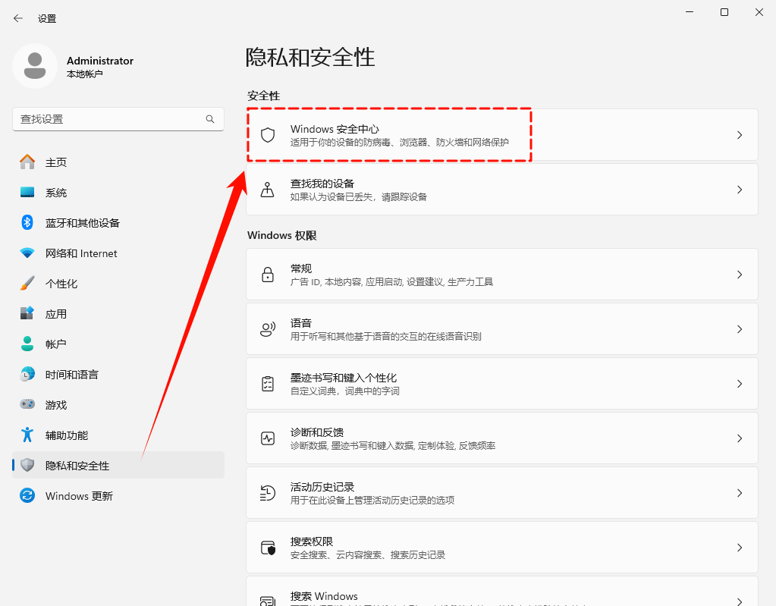Click the Windows 更新 icon
The width and height of the screenshot is (776, 606).
point(26,495)
